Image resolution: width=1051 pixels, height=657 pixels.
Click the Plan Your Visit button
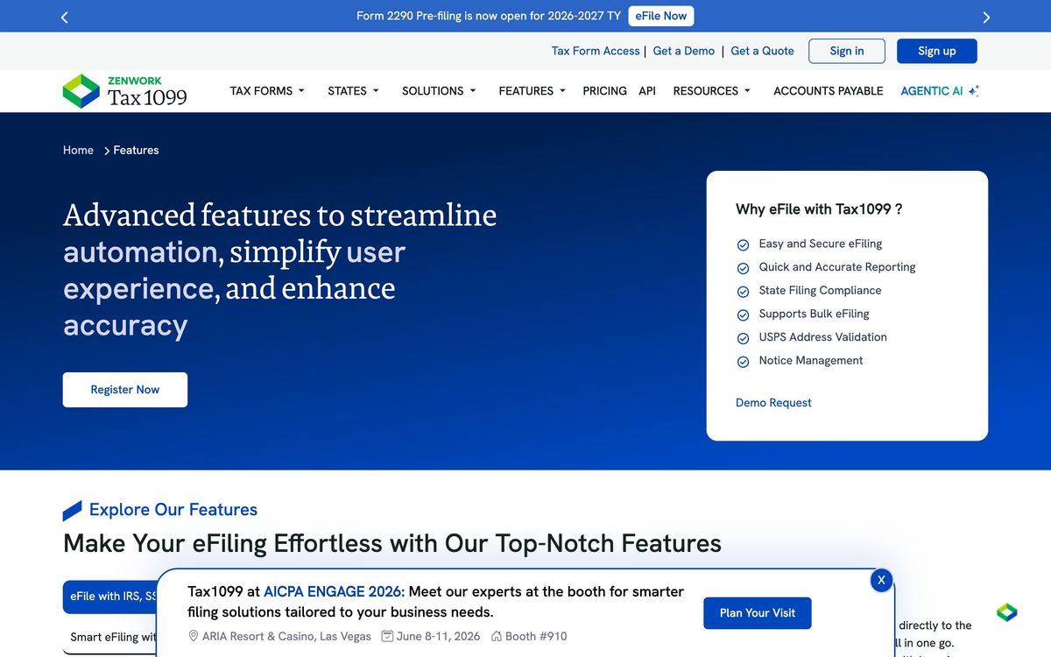tap(758, 613)
